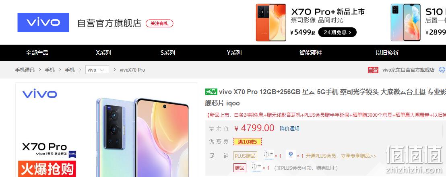Image resolution: width=446 pixels, height=177 pixels.
Task: Open the 以旧换新 trade-in page
Action: point(387,53)
